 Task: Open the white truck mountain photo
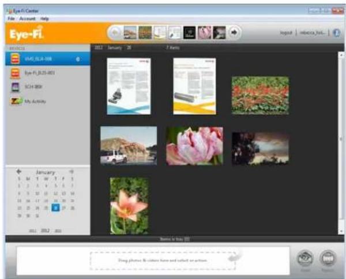click(x=129, y=146)
